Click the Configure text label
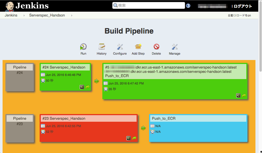 (x=120, y=53)
